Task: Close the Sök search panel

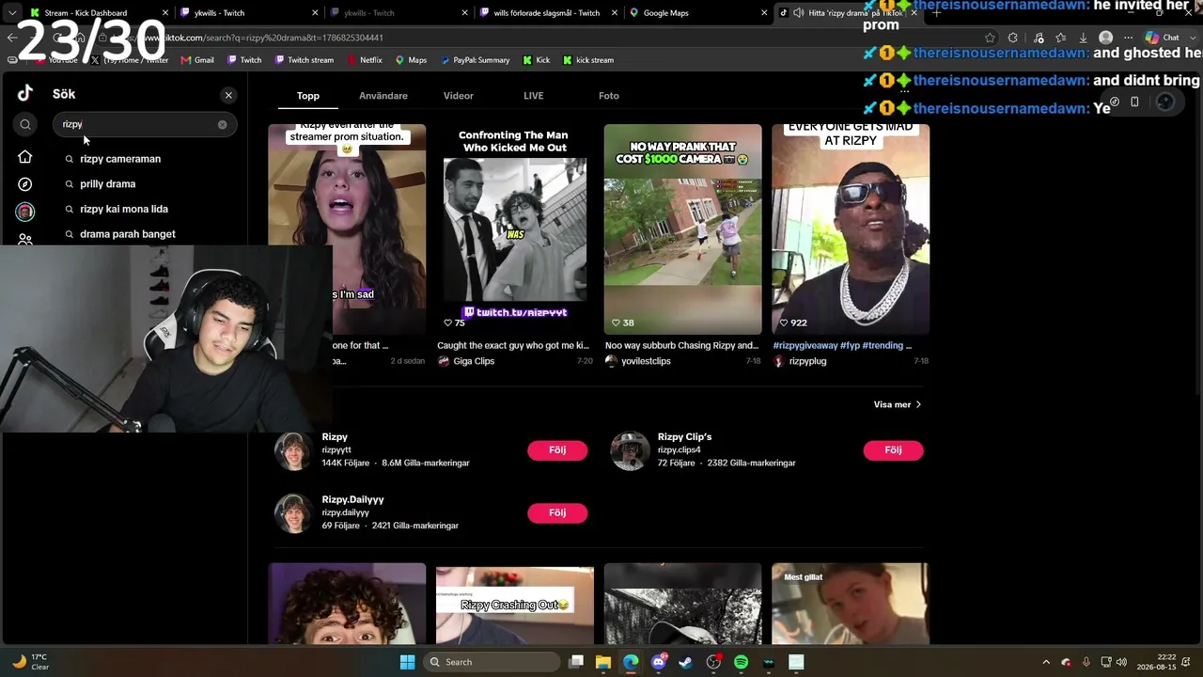Action: (228, 95)
